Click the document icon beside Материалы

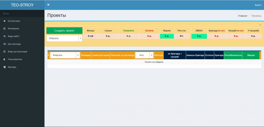pos(5,29)
